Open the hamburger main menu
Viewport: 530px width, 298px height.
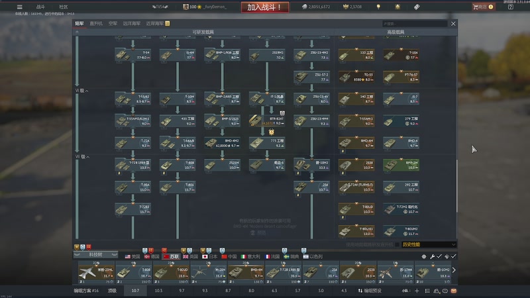pos(20,7)
